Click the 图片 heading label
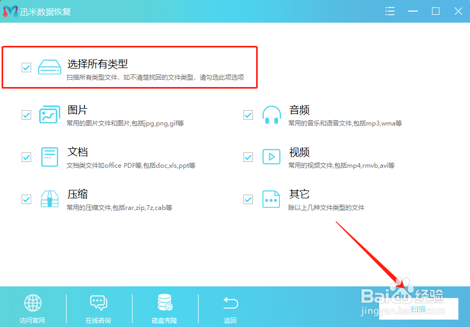This screenshot has height=327, width=470. [x=77, y=110]
